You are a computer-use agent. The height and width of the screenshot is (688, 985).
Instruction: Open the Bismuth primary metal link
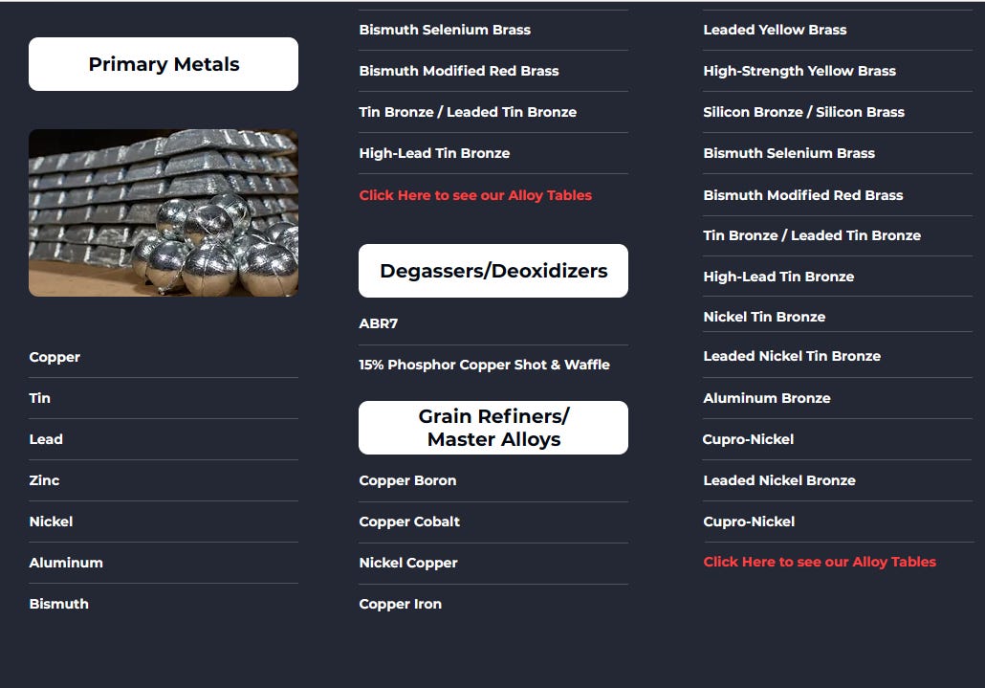(58, 604)
